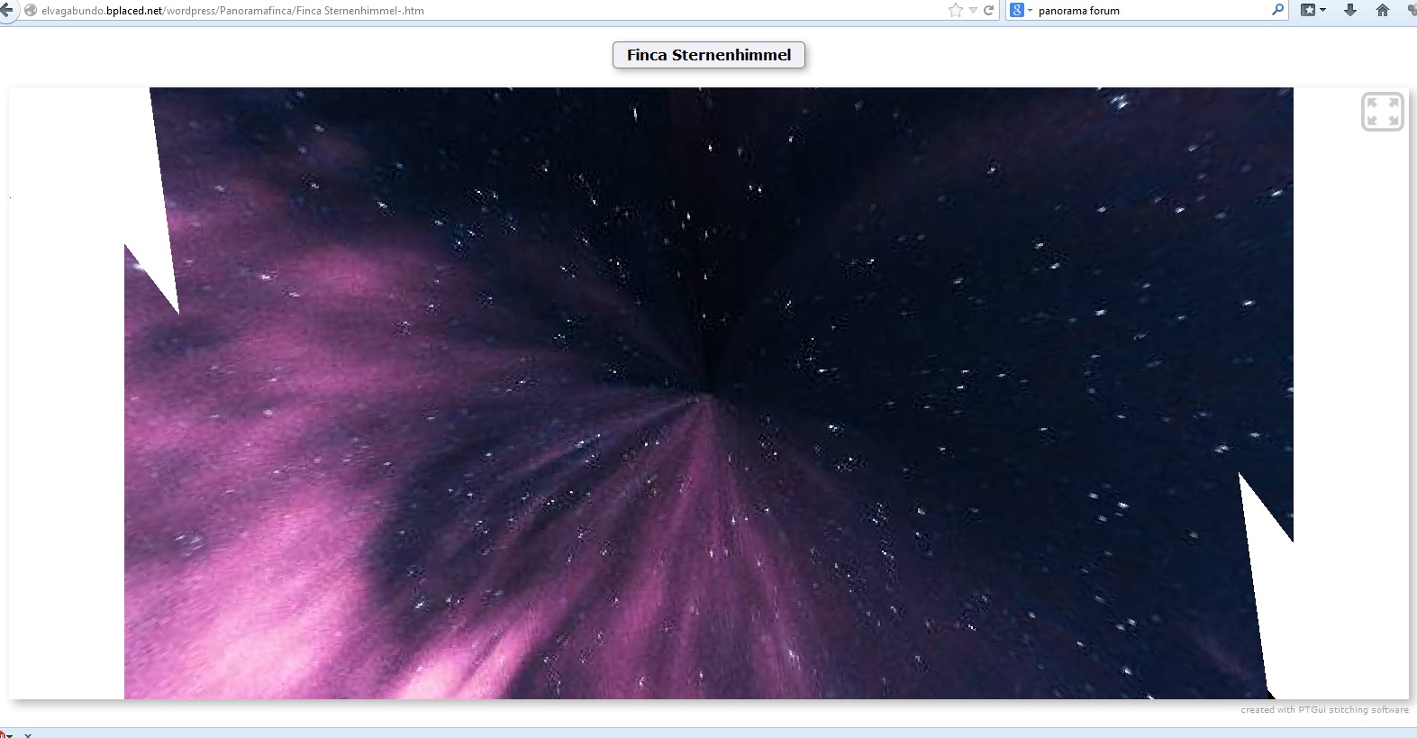
Task: Close the bottom bar with the X
Action: click(28, 735)
